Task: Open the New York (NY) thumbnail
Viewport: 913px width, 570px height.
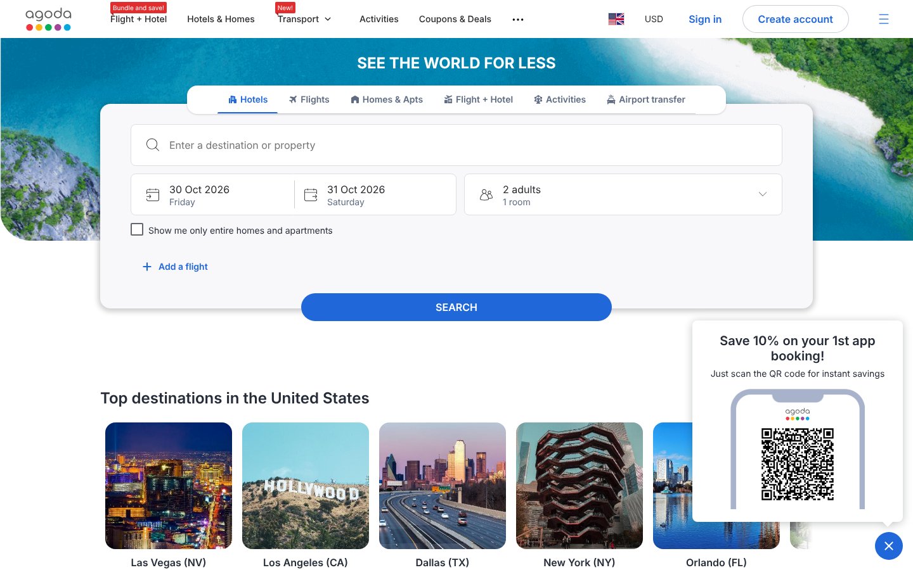Action: click(580, 486)
